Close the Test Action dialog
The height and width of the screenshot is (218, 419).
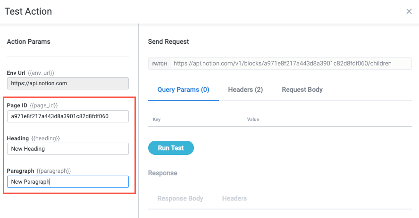409,11
